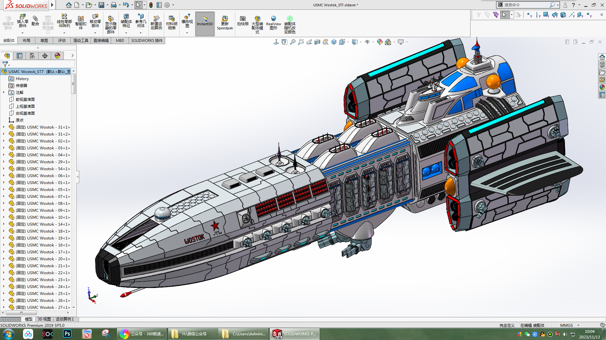Click the Rebuild traffic light icon

coord(151,5)
